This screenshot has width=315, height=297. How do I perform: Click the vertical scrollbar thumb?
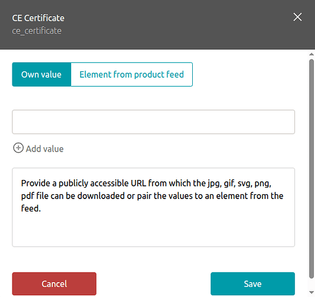pos(311,169)
